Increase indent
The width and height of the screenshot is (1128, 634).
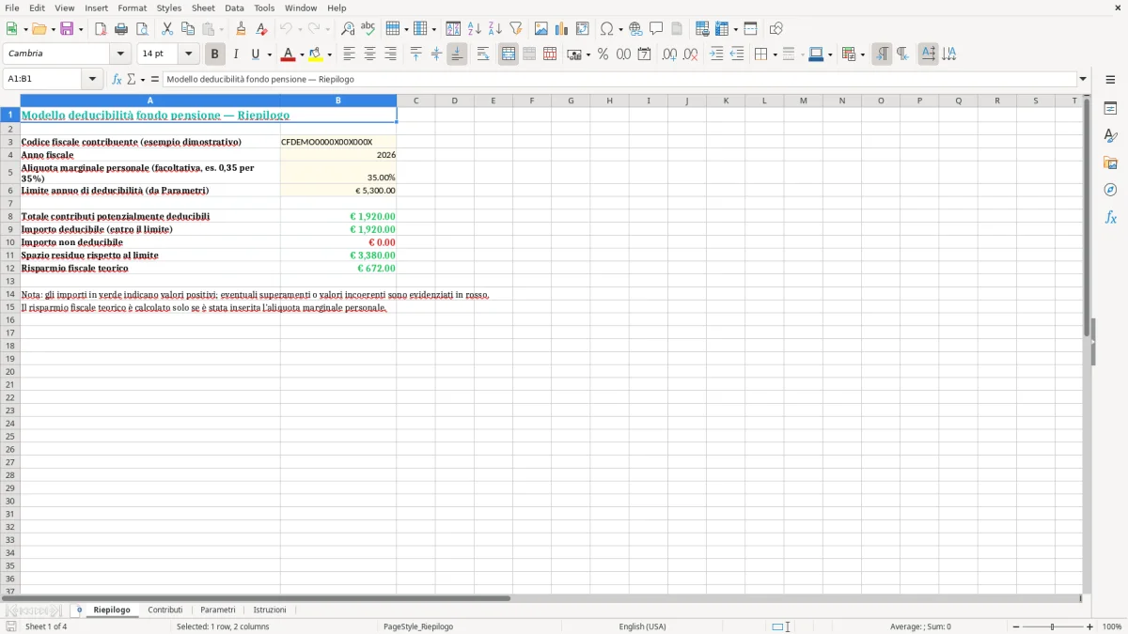716,54
